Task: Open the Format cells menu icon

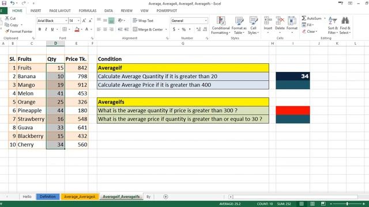Action: pos(292,21)
